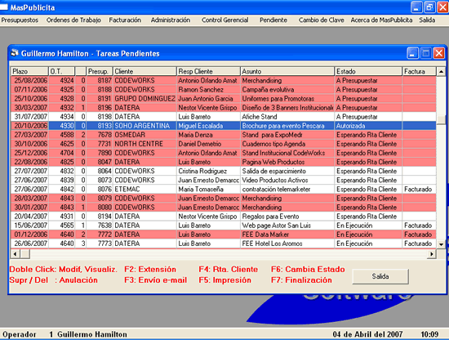This screenshot has width=449, height=340.
Task: Select the Diseño de 3 Banners Institucionales row
Action: coord(224,108)
